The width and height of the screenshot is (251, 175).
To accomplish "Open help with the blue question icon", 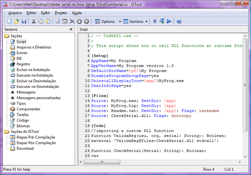I will [179, 21].
